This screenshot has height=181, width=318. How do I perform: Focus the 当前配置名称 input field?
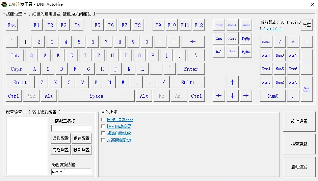point(71,128)
